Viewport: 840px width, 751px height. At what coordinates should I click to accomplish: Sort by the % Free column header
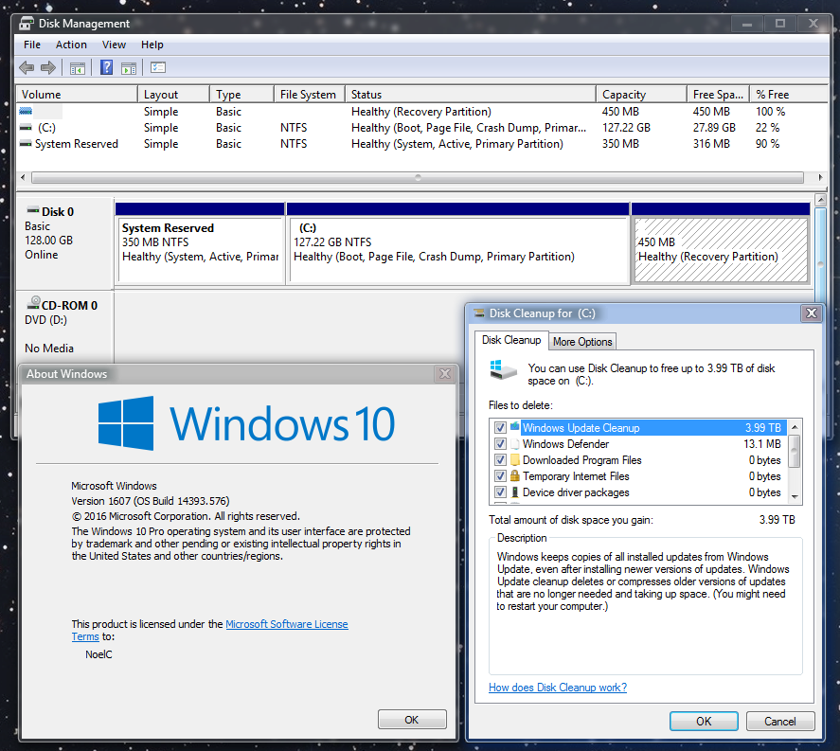[x=789, y=95]
